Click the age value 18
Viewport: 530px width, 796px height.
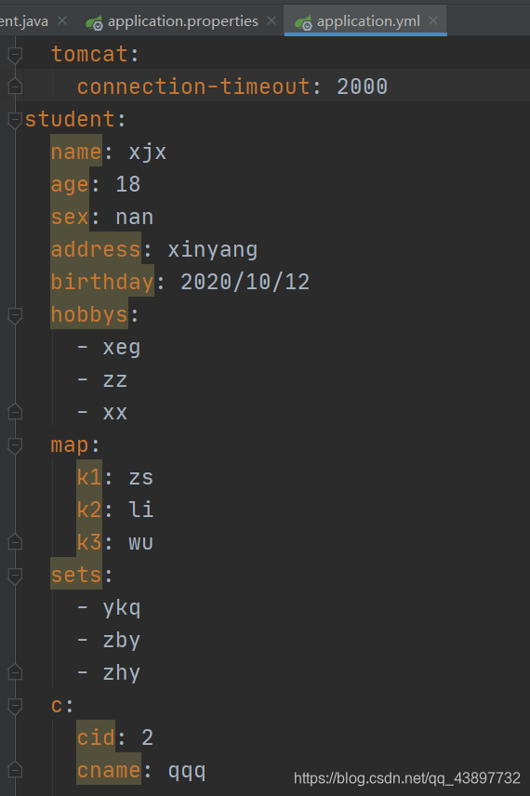[128, 184]
